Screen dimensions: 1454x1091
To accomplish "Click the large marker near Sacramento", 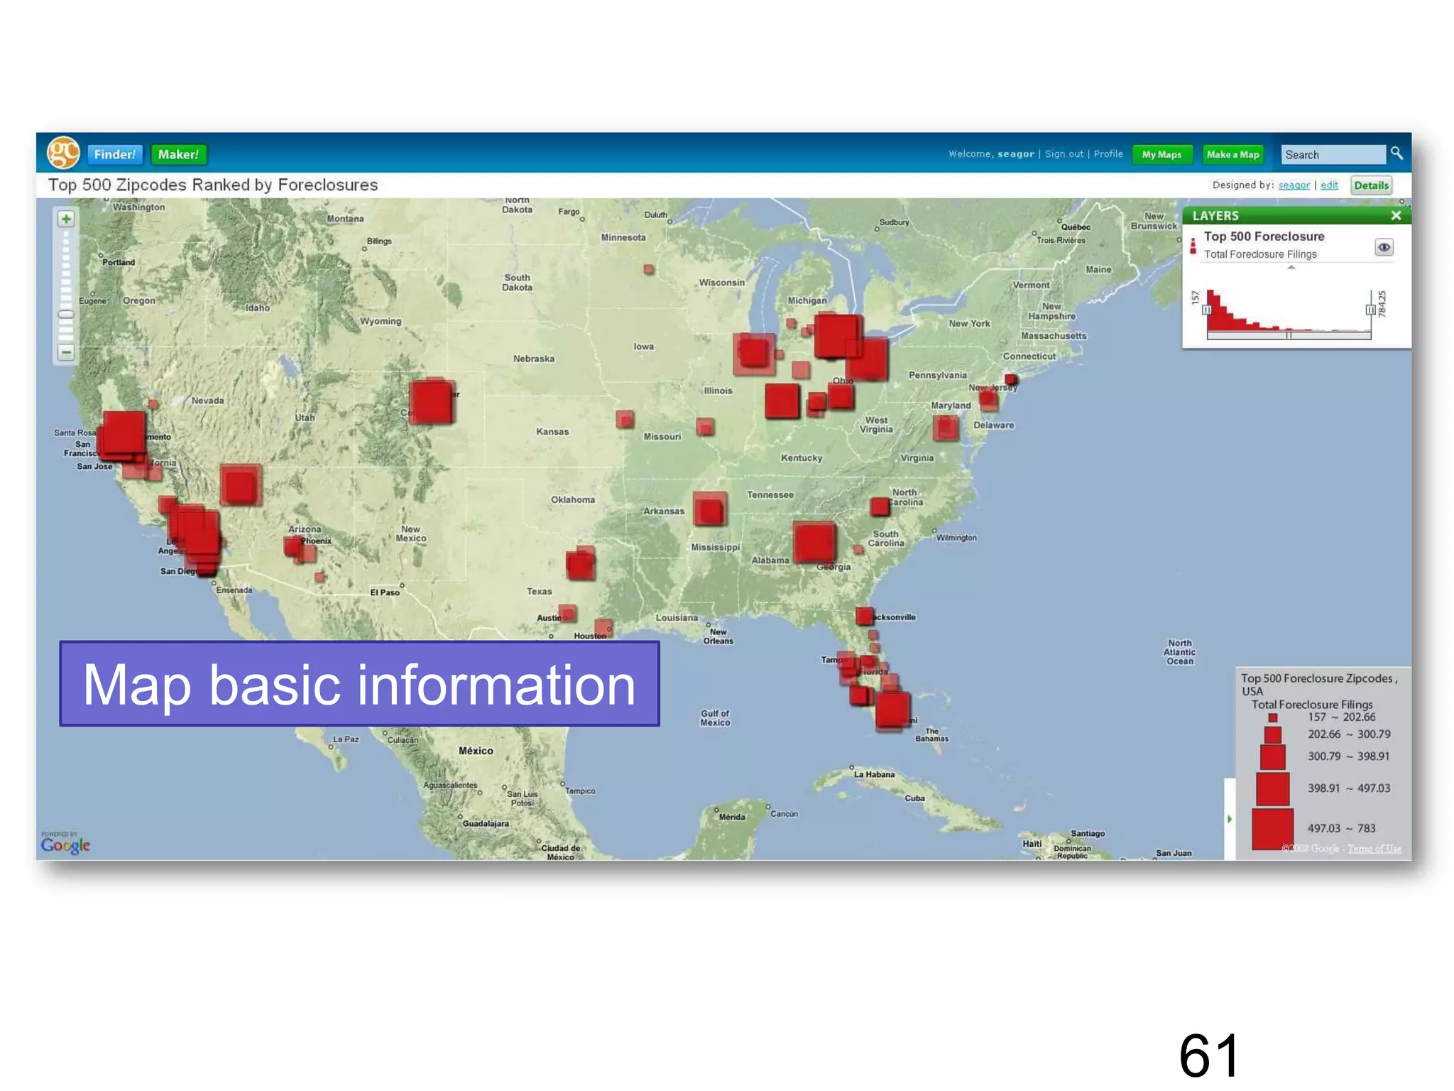I will tap(124, 433).
